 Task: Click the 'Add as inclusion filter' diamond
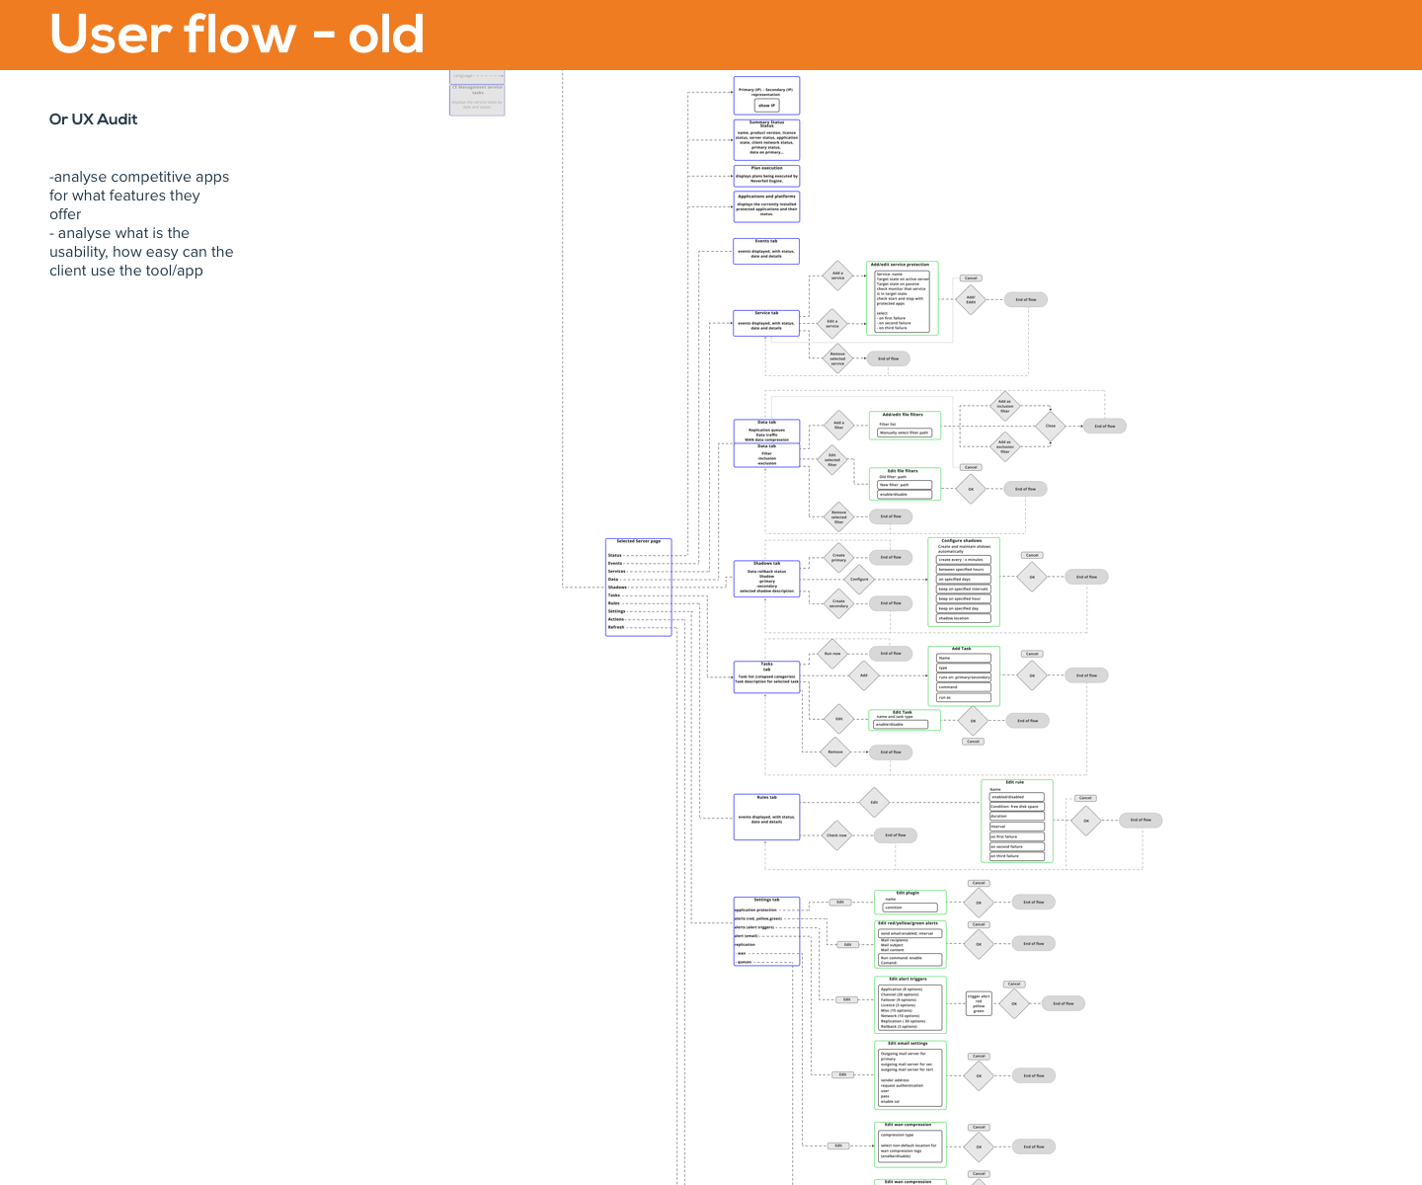pos(1004,406)
